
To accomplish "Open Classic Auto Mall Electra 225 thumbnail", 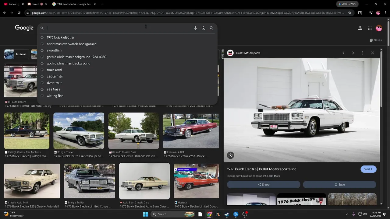I will [32, 181].
